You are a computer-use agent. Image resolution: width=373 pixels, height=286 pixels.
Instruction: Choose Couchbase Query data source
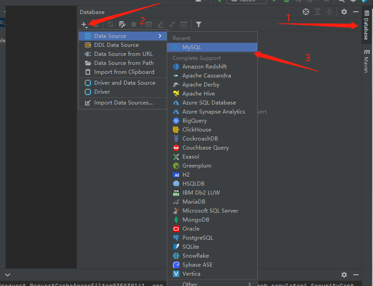212,148
